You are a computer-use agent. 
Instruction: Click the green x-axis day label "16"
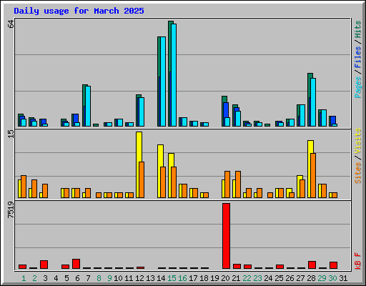tap(182, 278)
